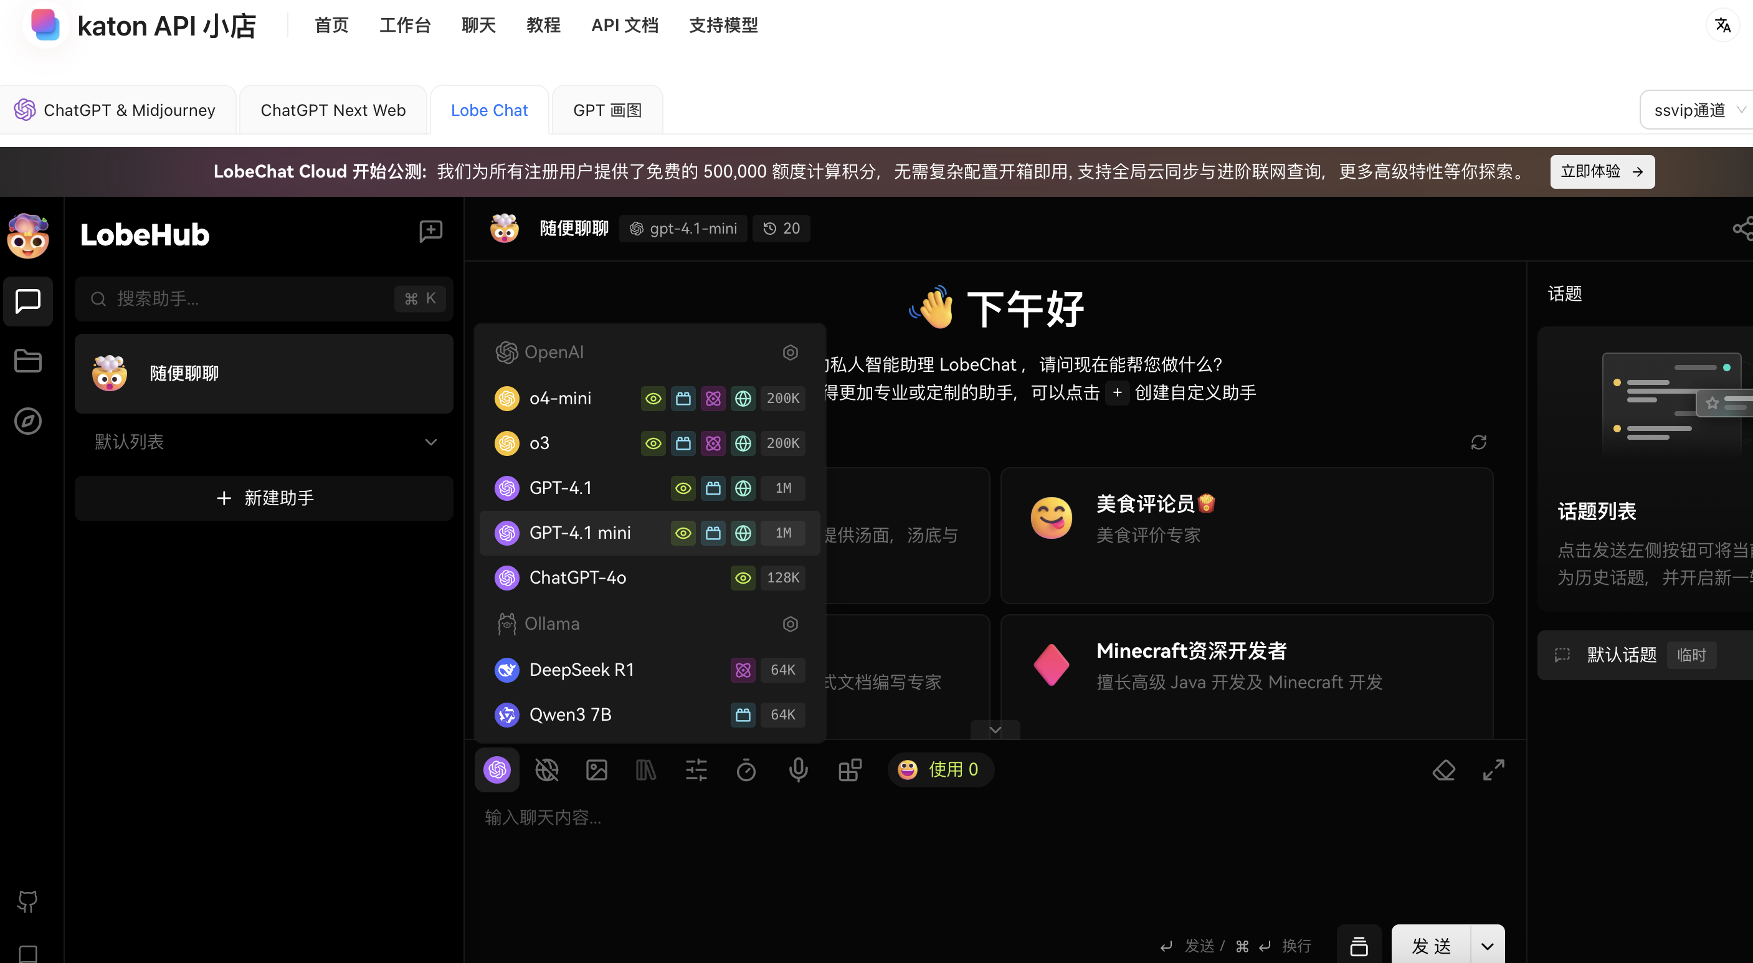Open API 文档 in the top navigation
The width and height of the screenshot is (1753, 963).
point(625,25)
